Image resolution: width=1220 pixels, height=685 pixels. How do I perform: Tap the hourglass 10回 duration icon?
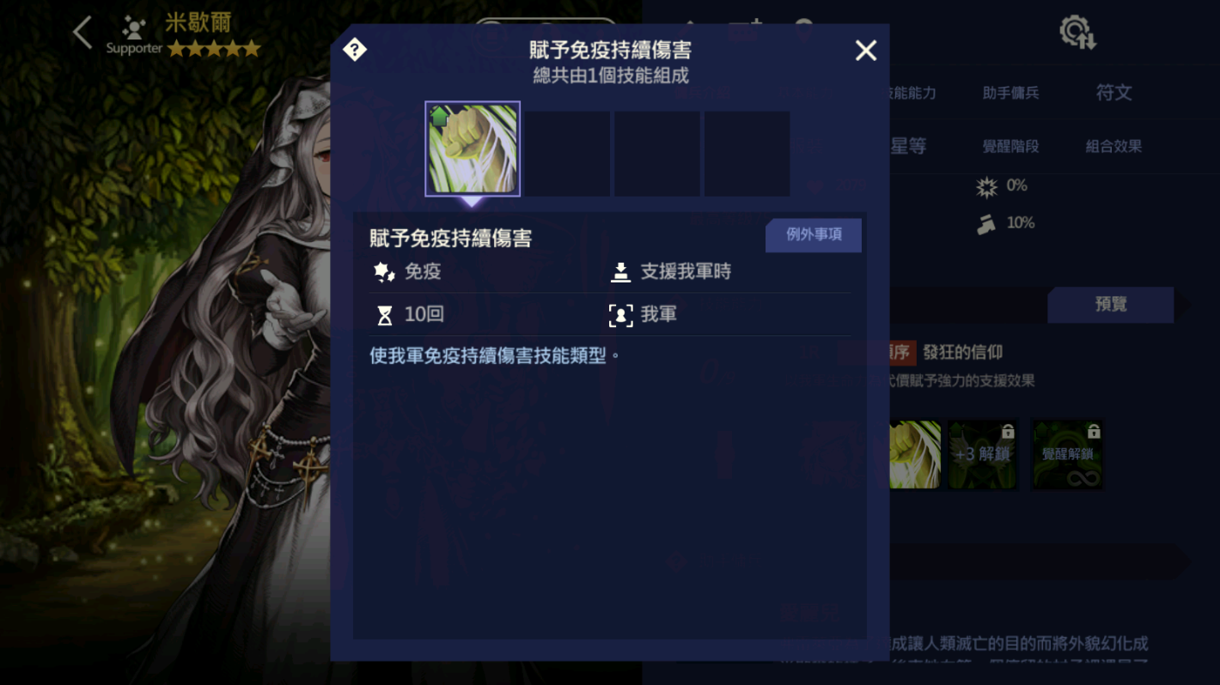(385, 315)
